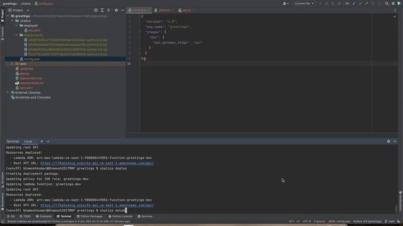Viewport: 403px width, 226px height.
Task: Open the Python Packages tab
Action: (x=89, y=217)
